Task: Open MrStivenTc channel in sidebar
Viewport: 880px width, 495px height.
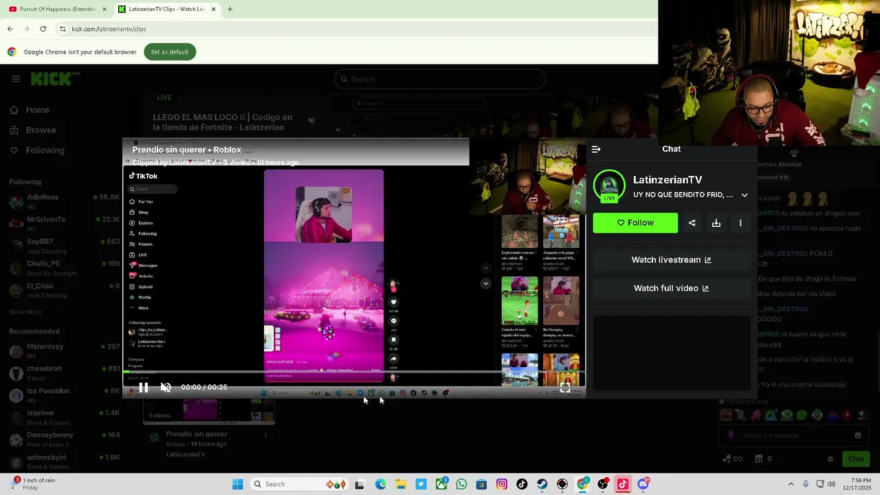Action: point(64,223)
